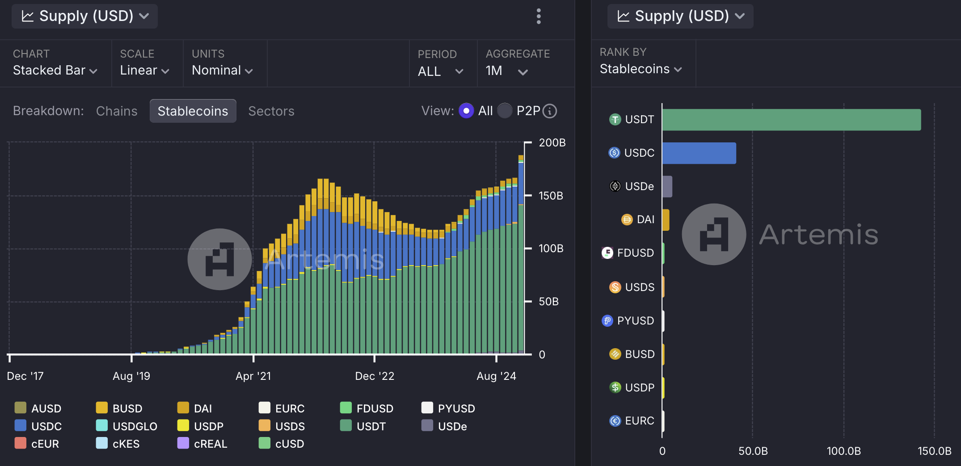Viewport: 961px width, 466px height.
Task: Click the USDS orange legend swatch
Action: coord(265,425)
